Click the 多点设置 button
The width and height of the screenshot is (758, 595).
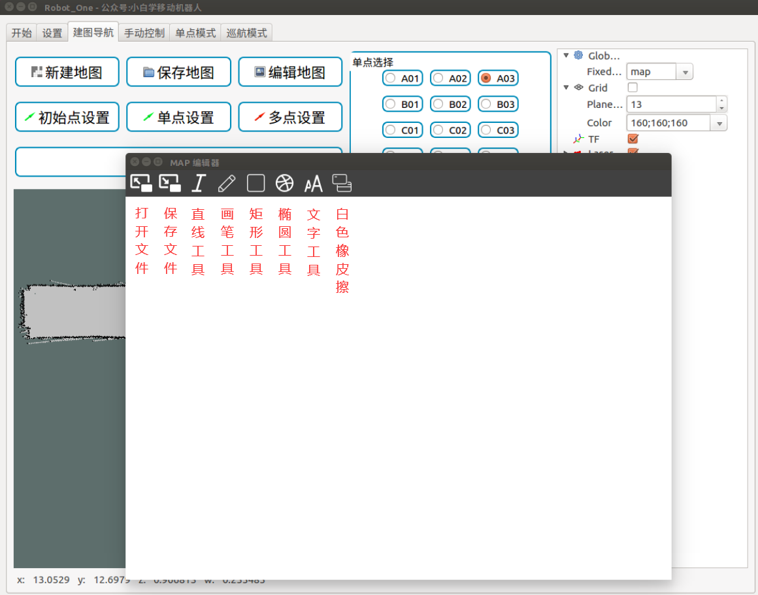point(291,117)
